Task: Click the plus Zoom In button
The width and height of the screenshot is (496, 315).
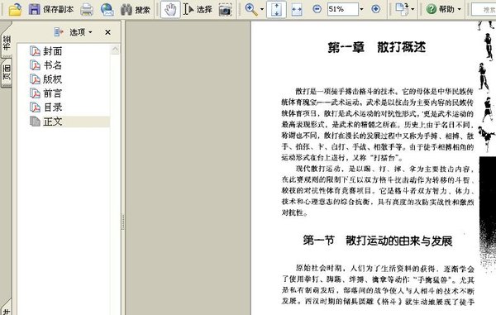Action: point(375,9)
